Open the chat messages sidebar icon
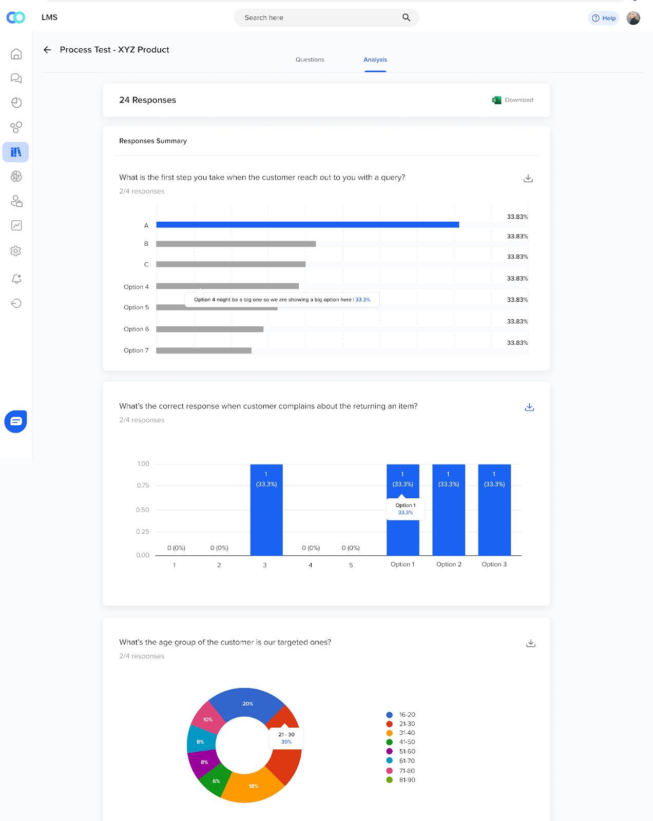 tap(16, 78)
